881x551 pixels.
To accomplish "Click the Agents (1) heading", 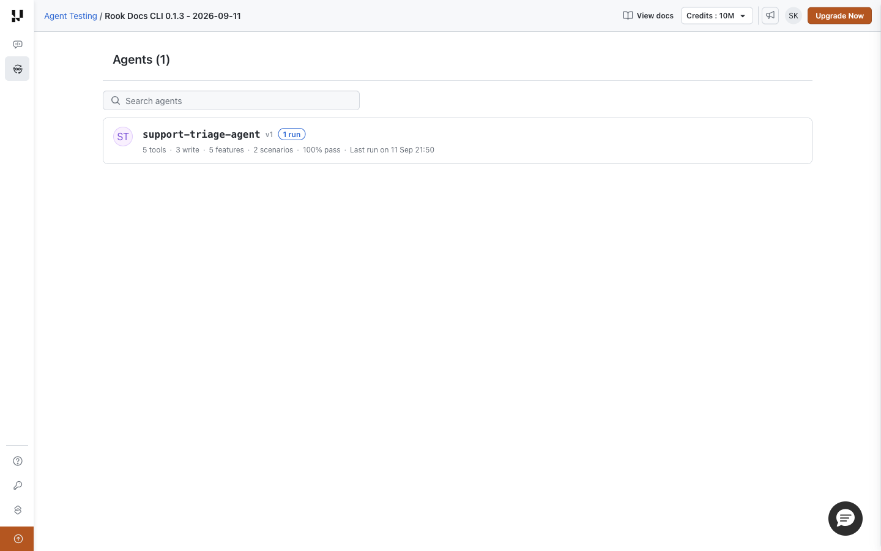I will [141, 59].
